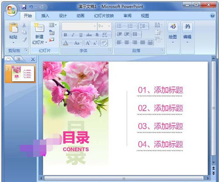Screen dimensions: 219x182
Task: Open the 插入 ribbon tab
Action: click(x=45, y=16)
